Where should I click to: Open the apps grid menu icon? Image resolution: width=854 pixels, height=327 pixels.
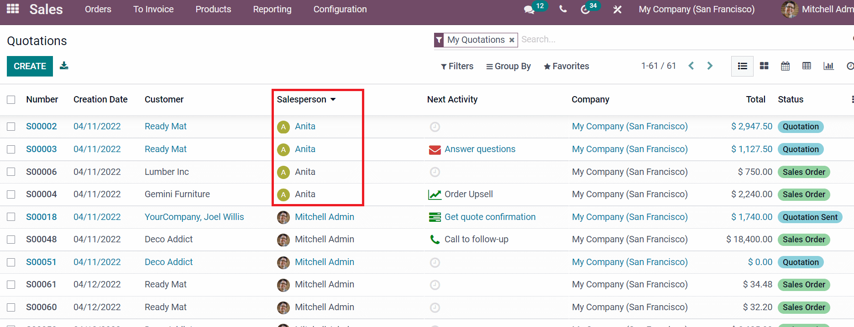coord(13,9)
